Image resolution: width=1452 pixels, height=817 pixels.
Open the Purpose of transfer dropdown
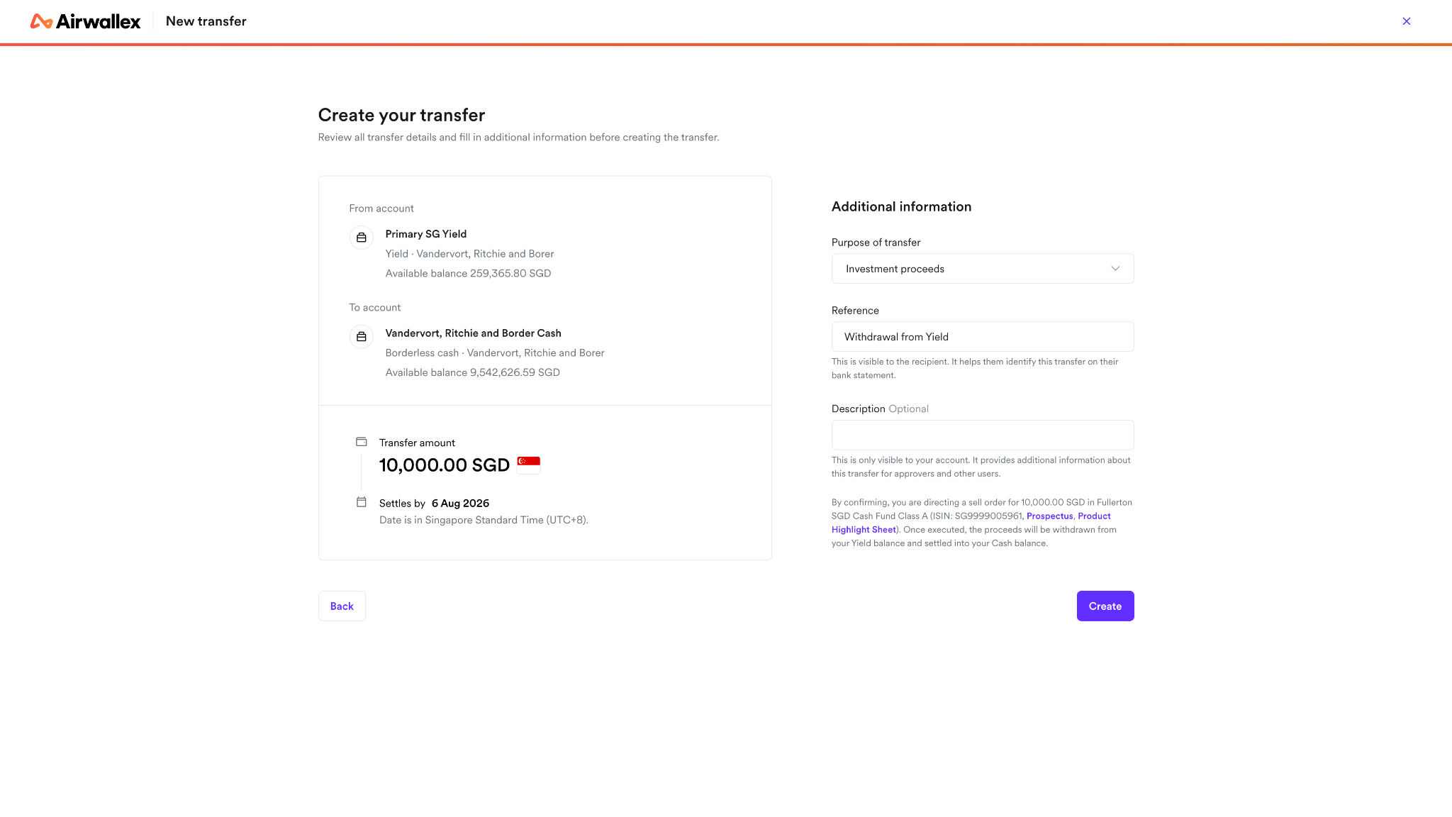pyautogui.click(x=983, y=269)
